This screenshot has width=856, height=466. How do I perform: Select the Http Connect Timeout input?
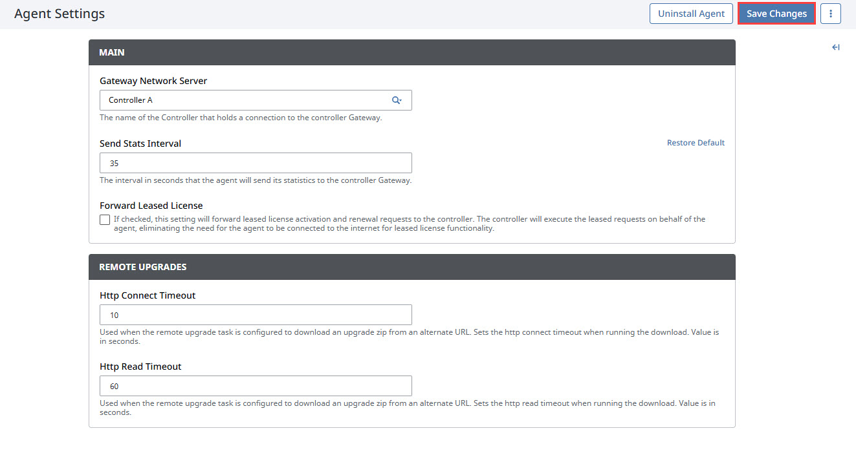pos(256,315)
